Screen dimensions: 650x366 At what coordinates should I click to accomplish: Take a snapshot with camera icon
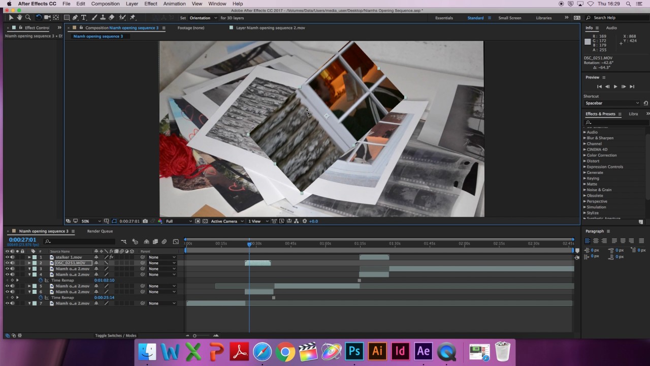145,221
